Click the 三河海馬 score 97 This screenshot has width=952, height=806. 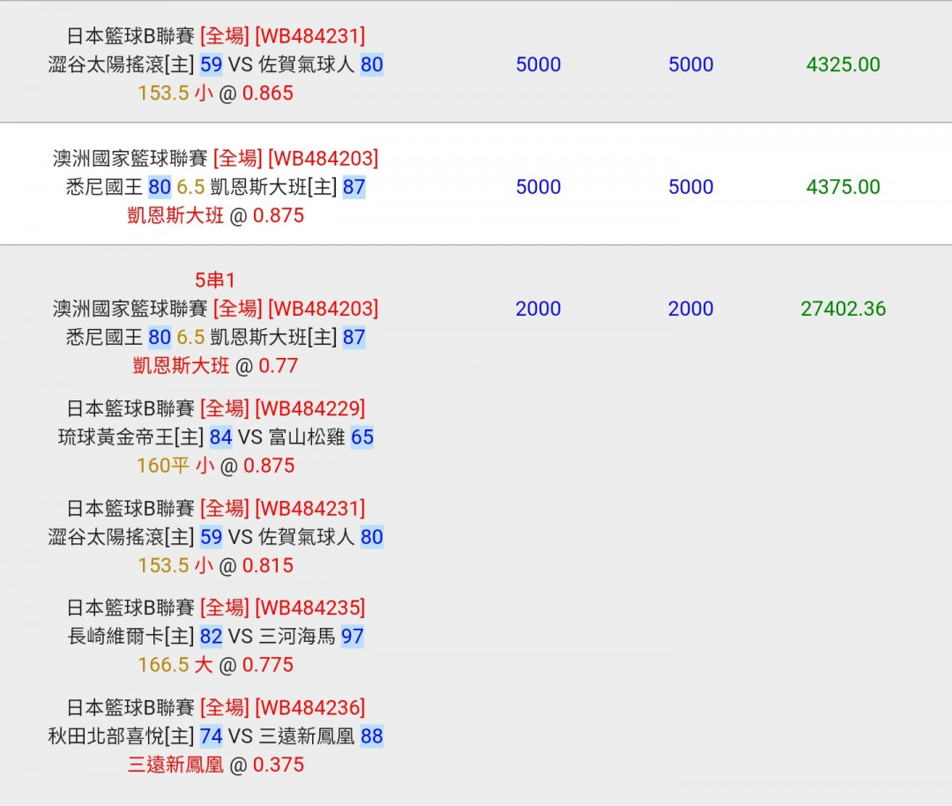[x=352, y=637]
